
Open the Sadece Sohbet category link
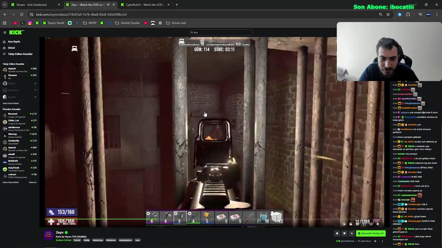[64, 240]
